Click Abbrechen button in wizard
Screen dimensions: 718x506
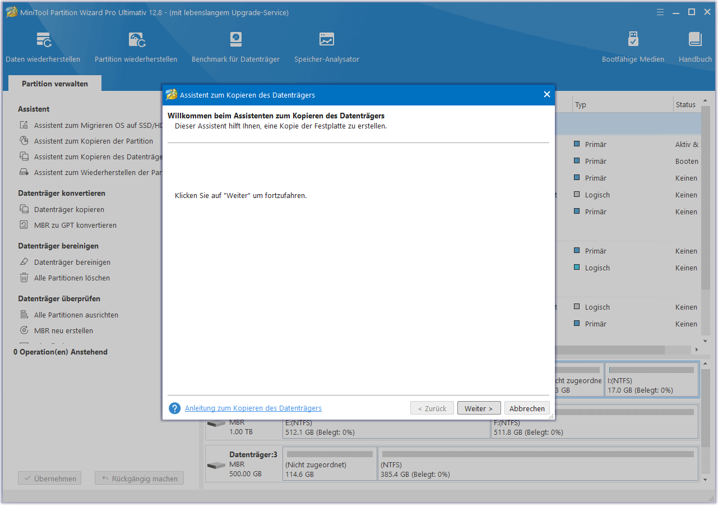click(x=527, y=408)
